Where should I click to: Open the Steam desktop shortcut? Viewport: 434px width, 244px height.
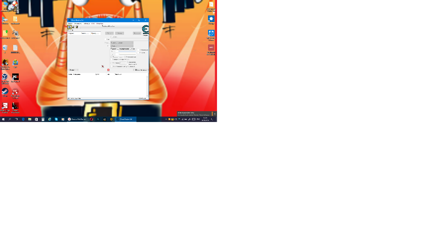(5, 92)
